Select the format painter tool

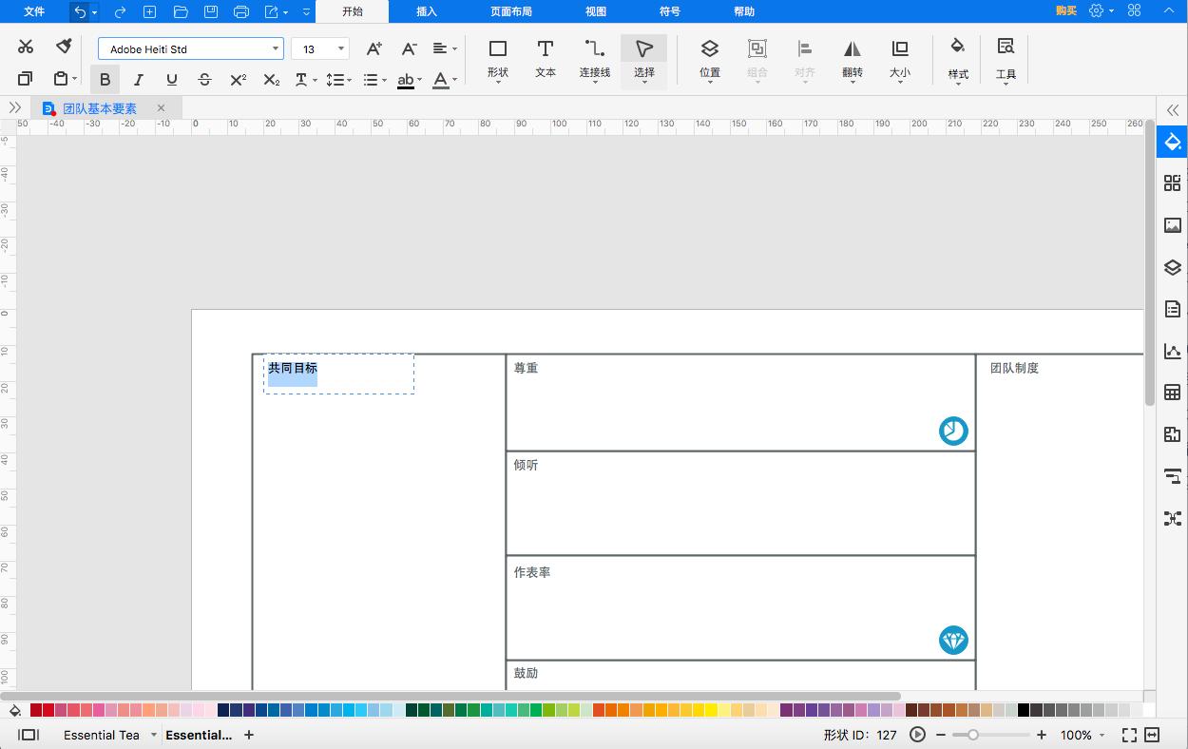(64, 48)
